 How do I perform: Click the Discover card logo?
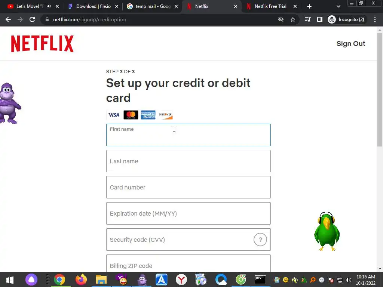[x=165, y=115]
